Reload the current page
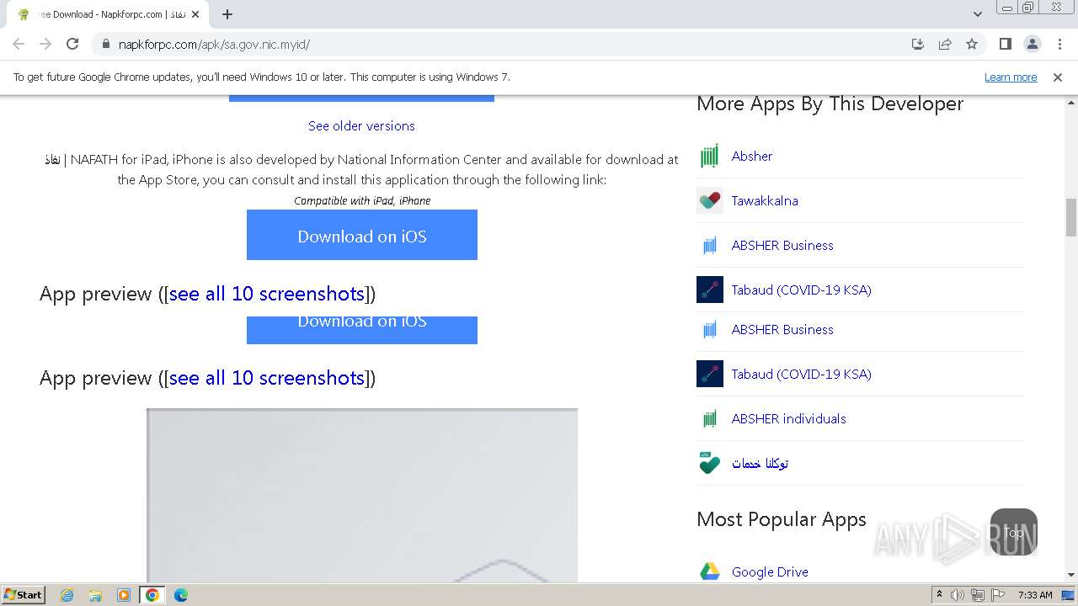 (72, 44)
